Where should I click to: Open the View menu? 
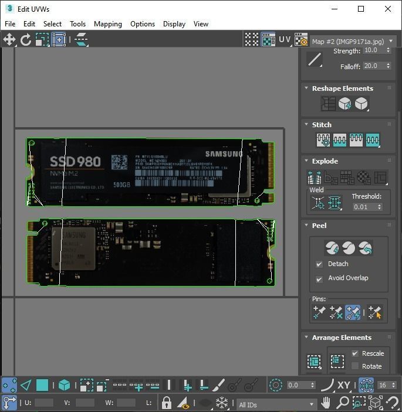201,24
